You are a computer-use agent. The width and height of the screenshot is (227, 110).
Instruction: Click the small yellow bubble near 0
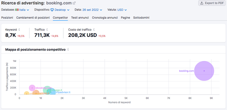click(27, 93)
